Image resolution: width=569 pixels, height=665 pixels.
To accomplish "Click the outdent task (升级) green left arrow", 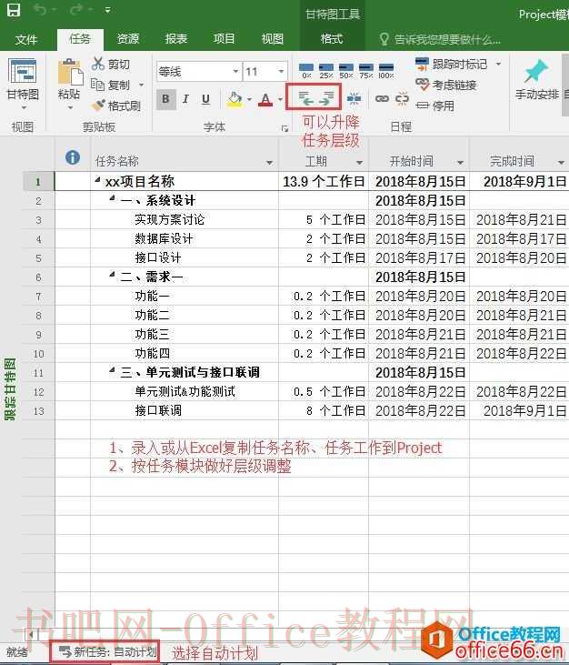I will point(305,98).
